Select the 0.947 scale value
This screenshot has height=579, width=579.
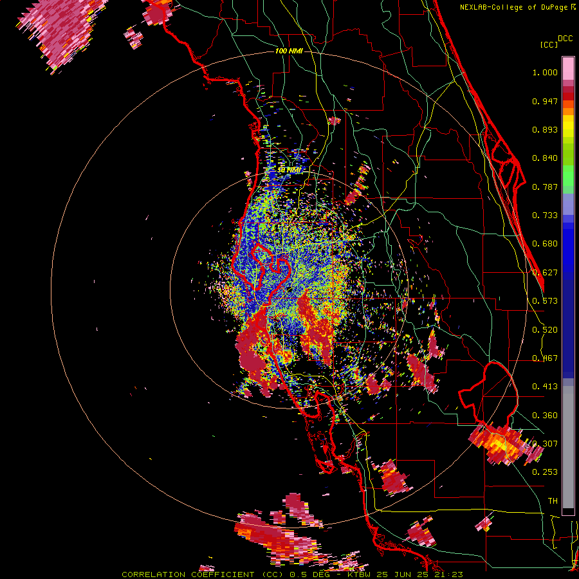click(x=545, y=101)
